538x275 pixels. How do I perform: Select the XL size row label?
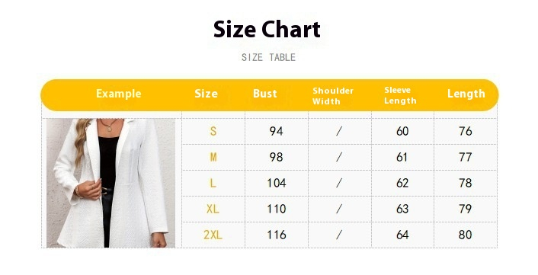click(213, 209)
